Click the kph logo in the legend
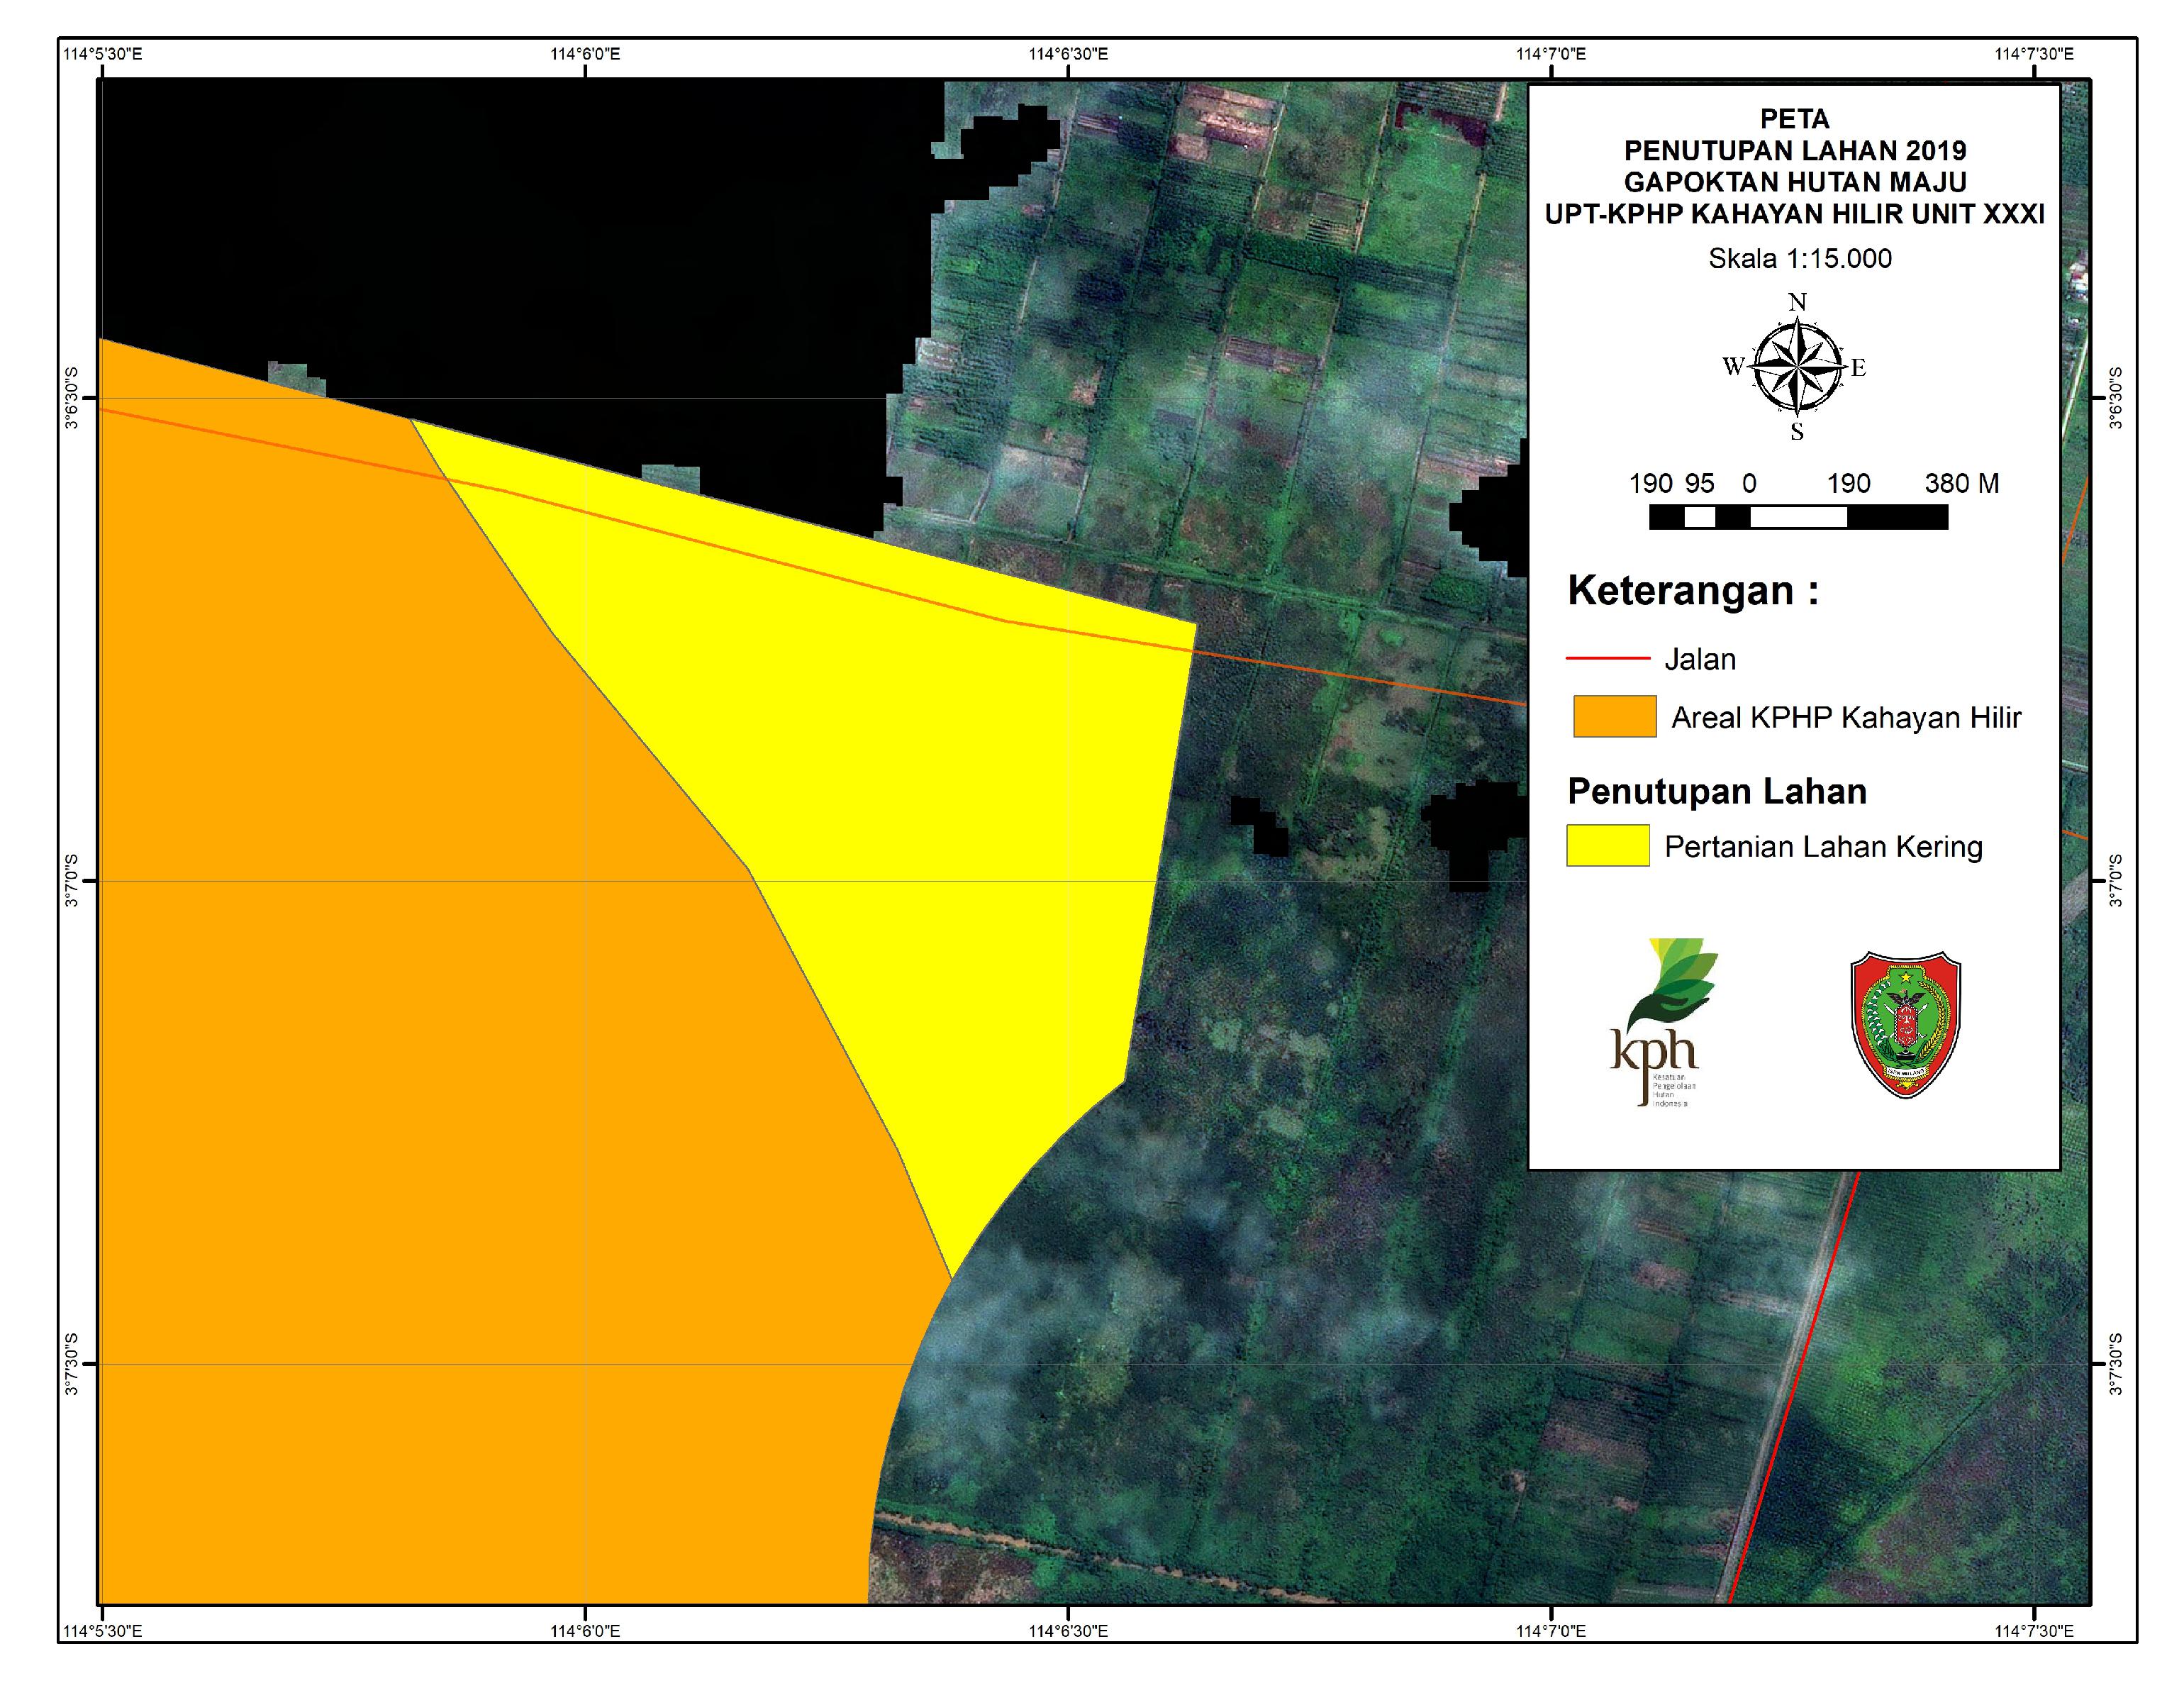 [1663, 1022]
